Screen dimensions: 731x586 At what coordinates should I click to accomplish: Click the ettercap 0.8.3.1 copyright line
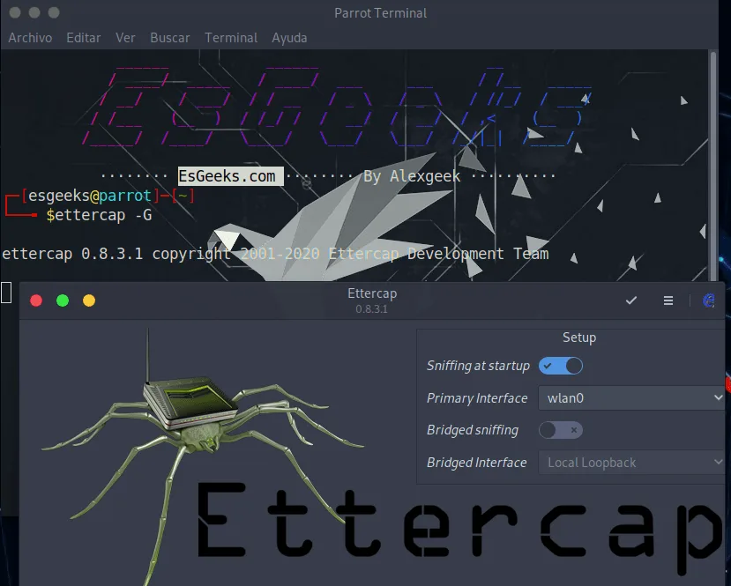pyautogui.click(x=275, y=254)
